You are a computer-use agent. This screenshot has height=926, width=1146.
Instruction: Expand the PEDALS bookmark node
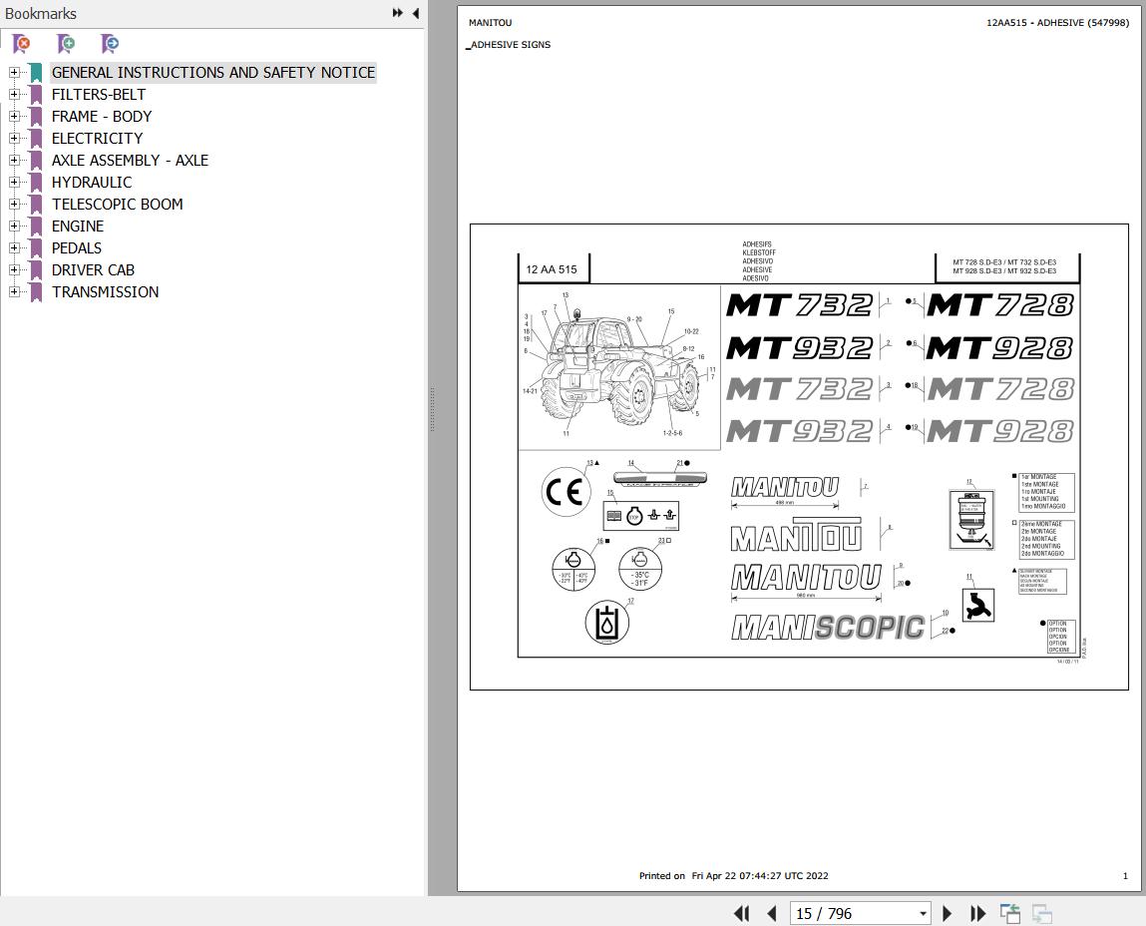coord(14,247)
